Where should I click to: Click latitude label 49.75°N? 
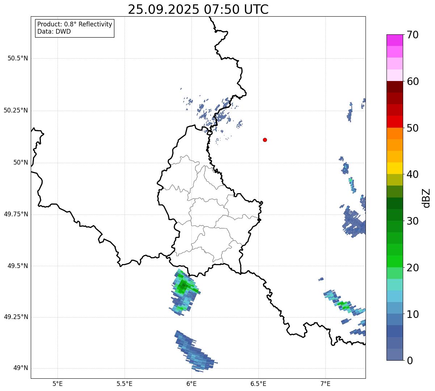[16, 214]
